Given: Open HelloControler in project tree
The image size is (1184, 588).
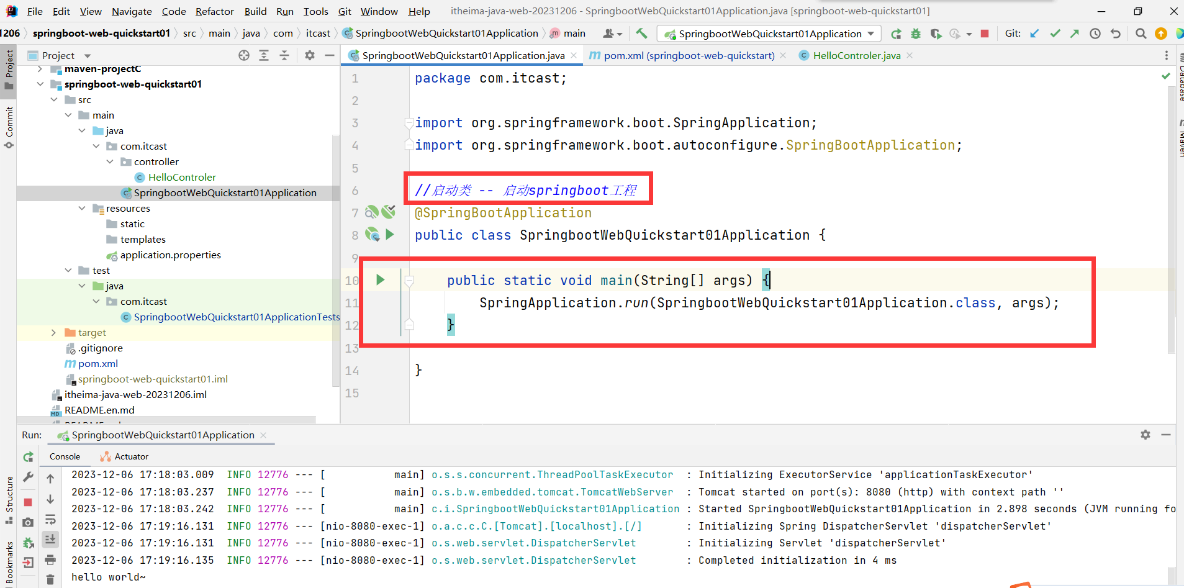Looking at the screenshot, I should point(182,177).
